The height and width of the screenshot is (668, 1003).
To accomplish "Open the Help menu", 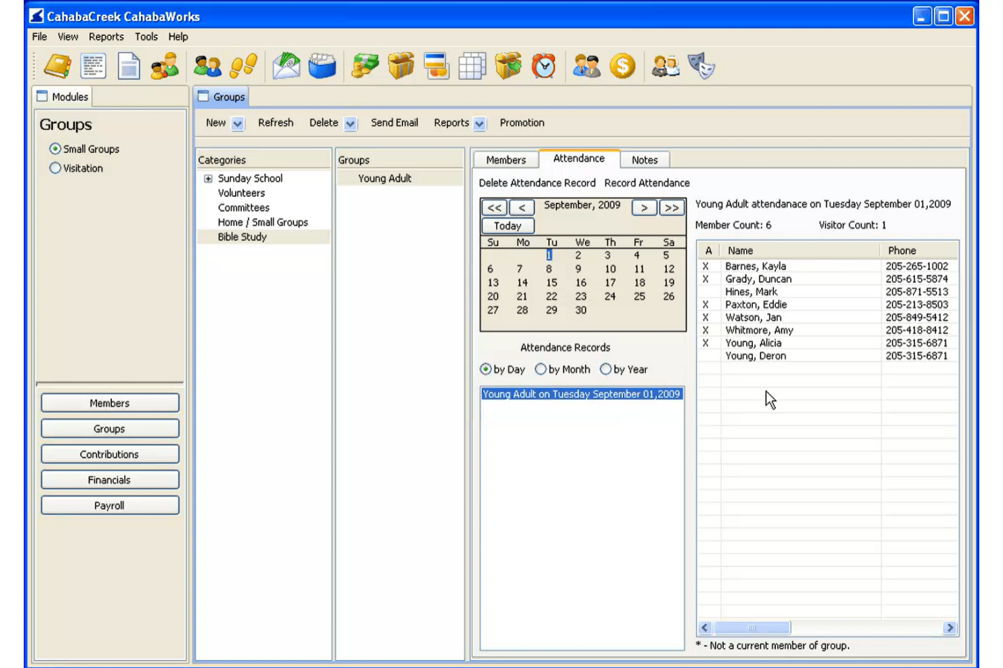I will click(x=178, y=37).
